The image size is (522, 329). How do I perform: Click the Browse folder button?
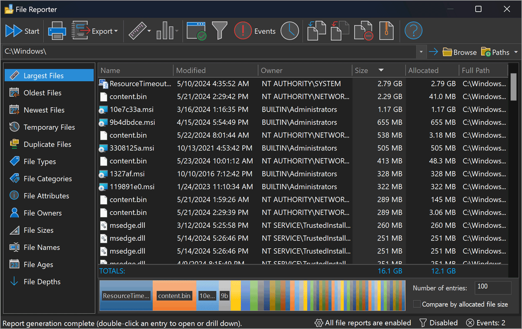coord(460,52)
